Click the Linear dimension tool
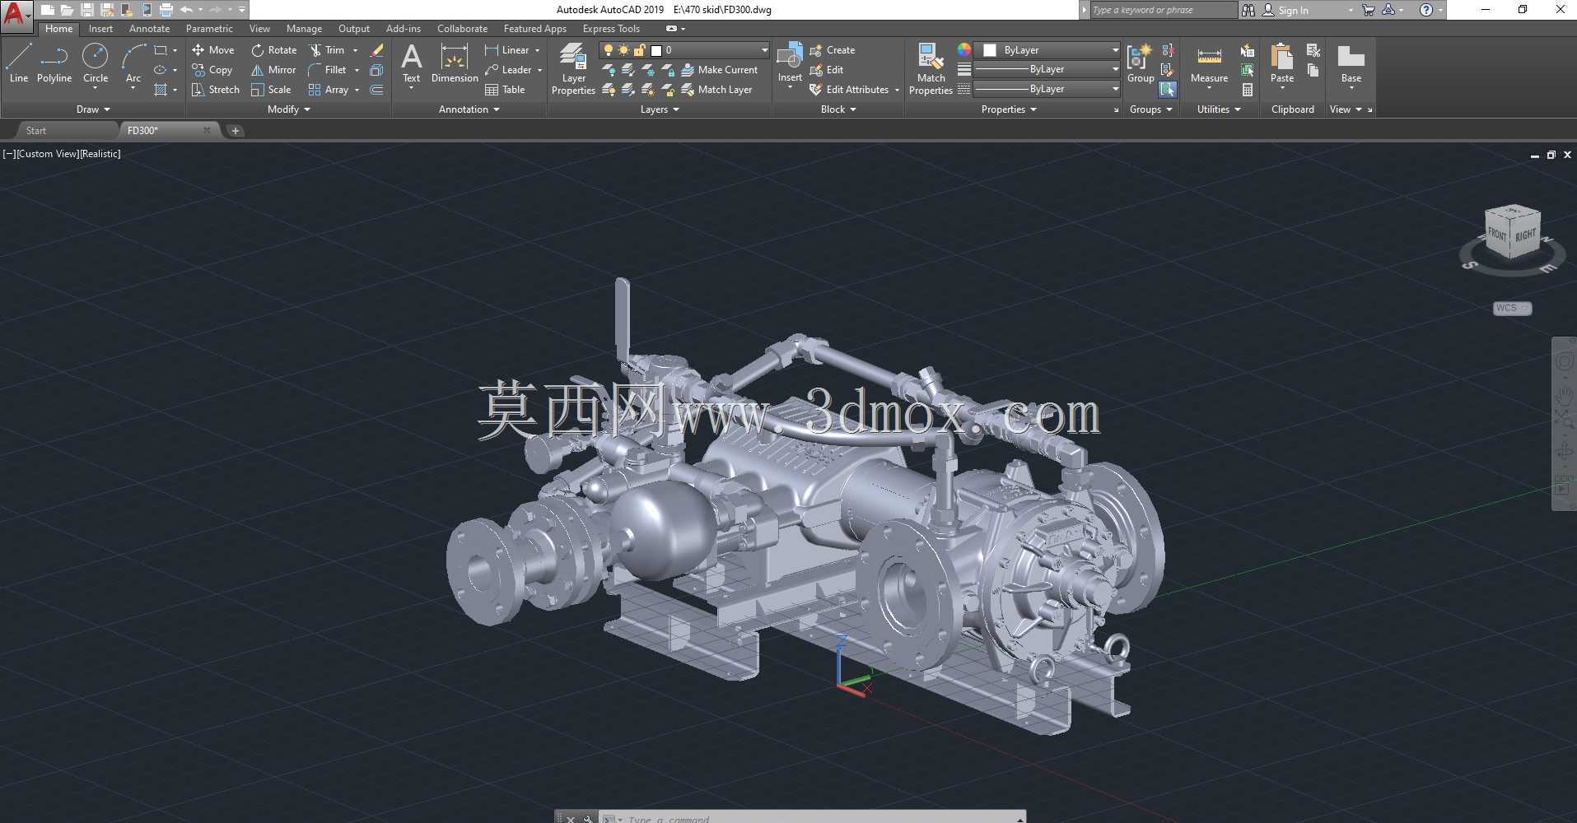1577x823 pixels. (507, 50)
